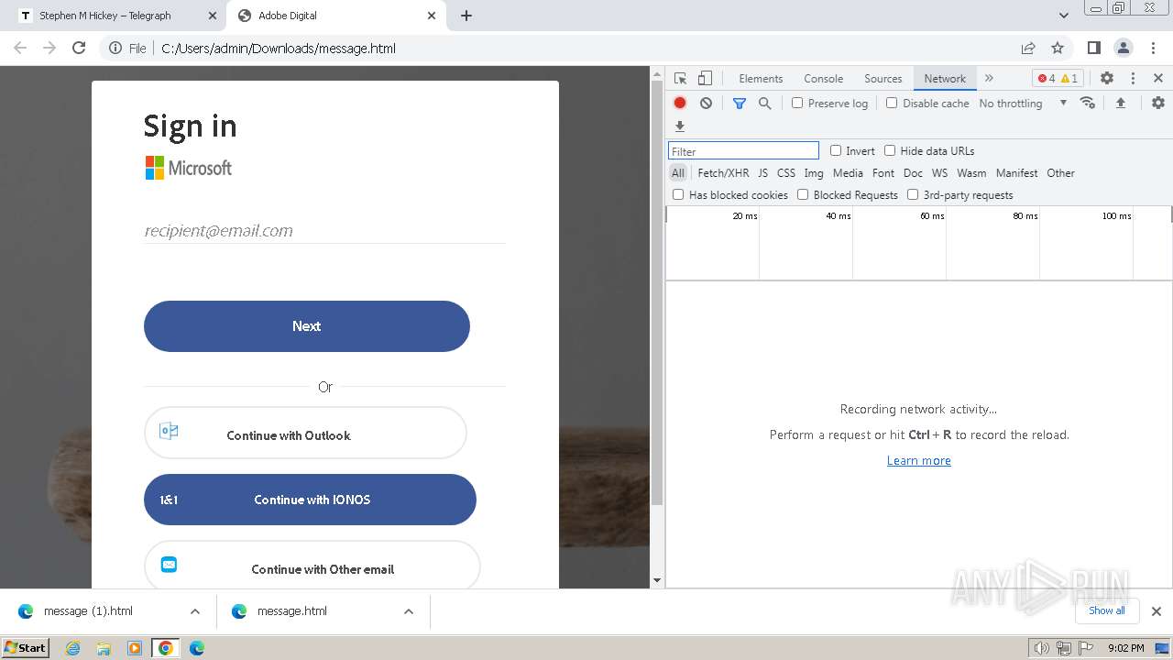Filter requests by Fetch/XHR
The image size is (1173, 660).
(x=723, y=173)
